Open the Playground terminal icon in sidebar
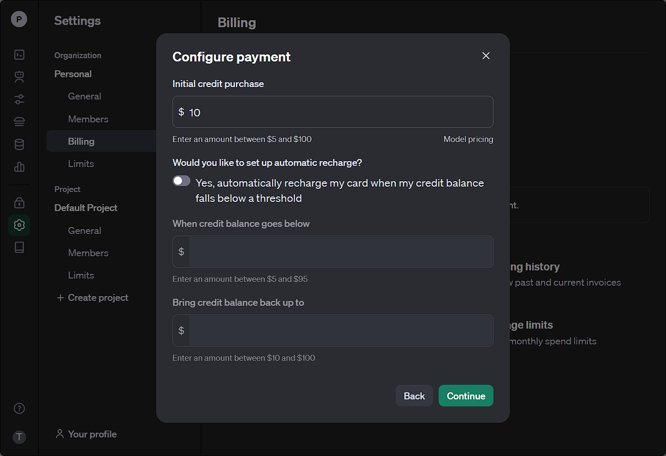Screen dimensions: 666x456 click(x=19, y=54)
